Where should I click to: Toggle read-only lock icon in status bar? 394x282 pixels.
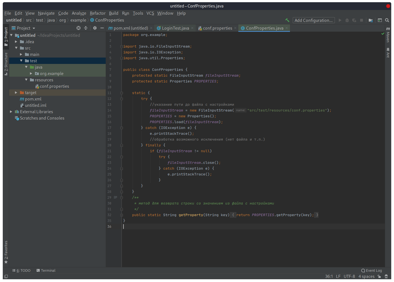pyautogui.click(x=379, y=276)
